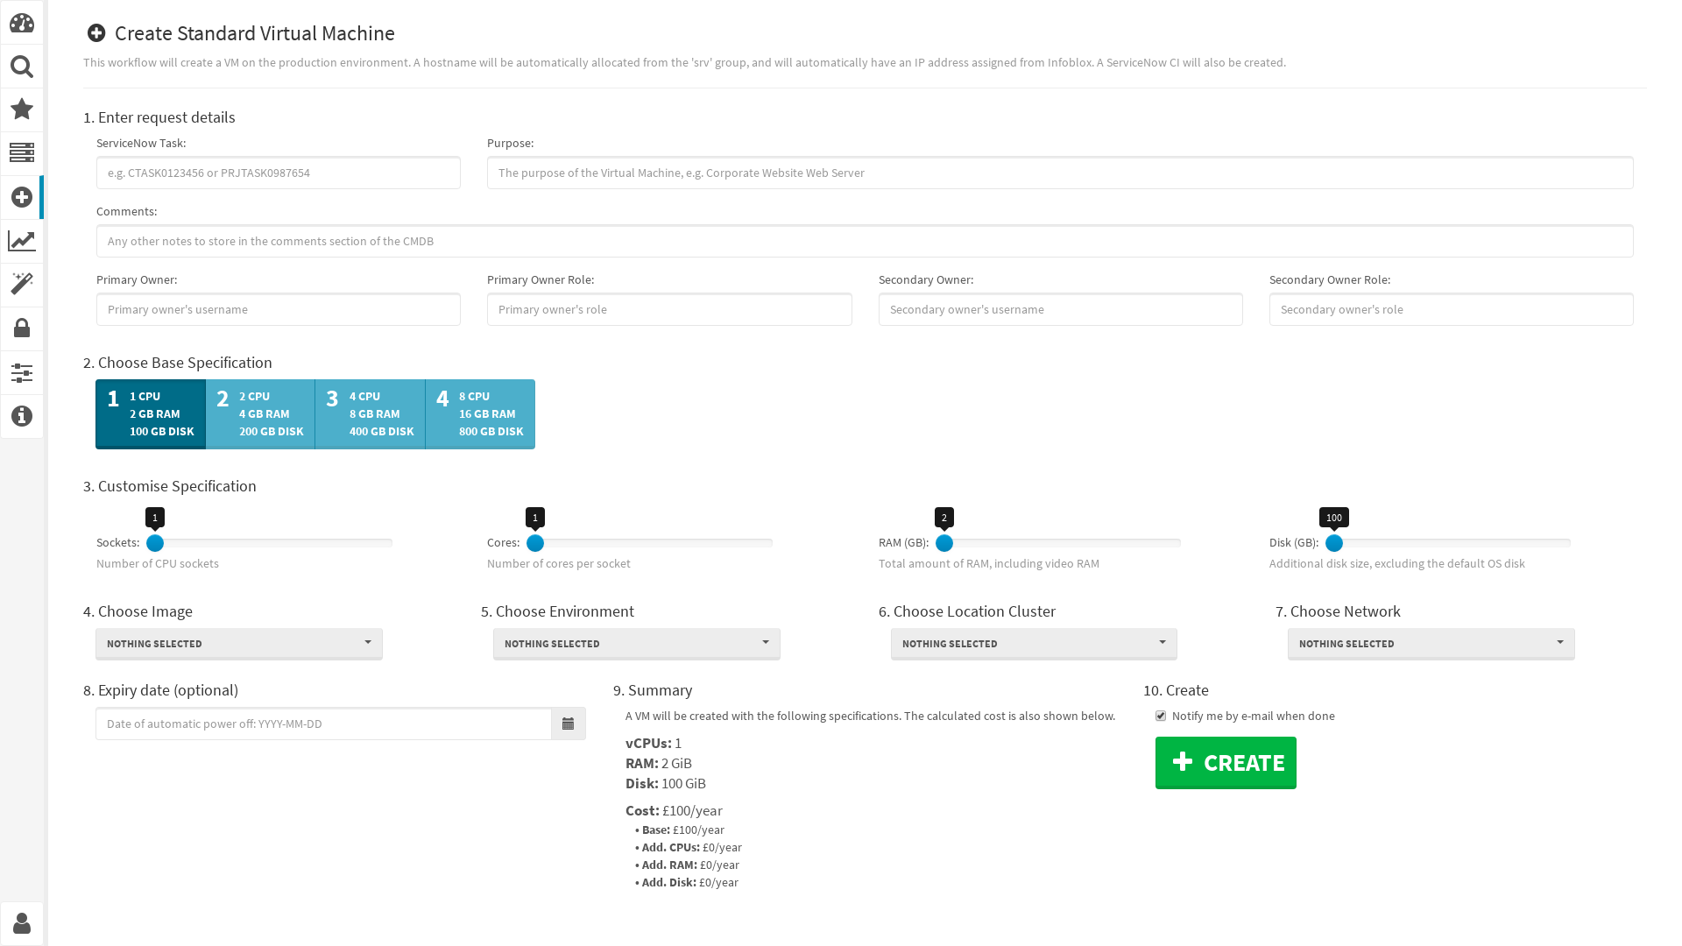This screenshot has height=946, width=1682.
Task: Enable Notify me by e-mail when done
Action: (x=1161, y=715)
